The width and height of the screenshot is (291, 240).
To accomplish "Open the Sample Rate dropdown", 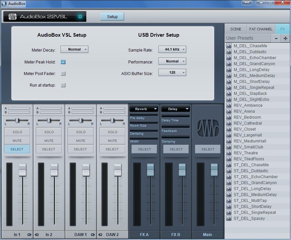I will click(172, 49).
